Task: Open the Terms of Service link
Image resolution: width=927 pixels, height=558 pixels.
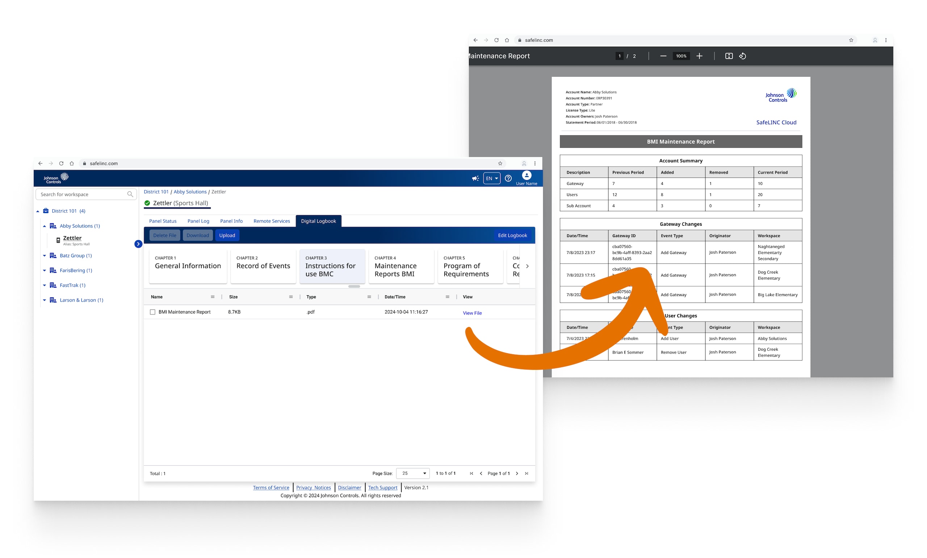Action: coord(271,488)
